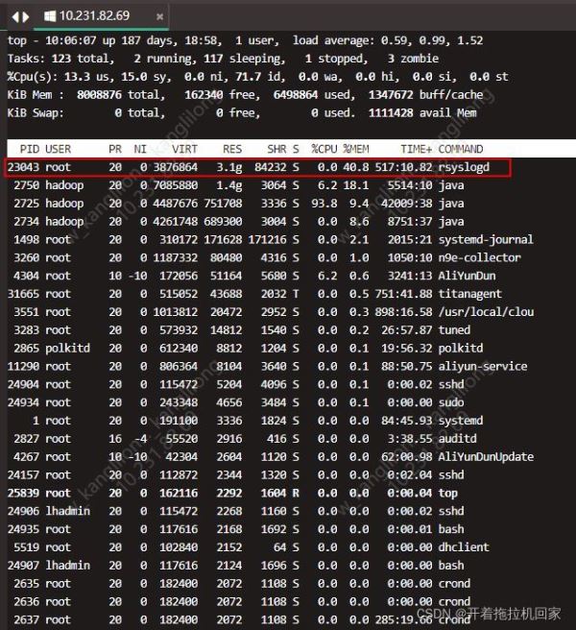Click the titanagent command
This screenshot has height=630, width=576.
point(470,294)
